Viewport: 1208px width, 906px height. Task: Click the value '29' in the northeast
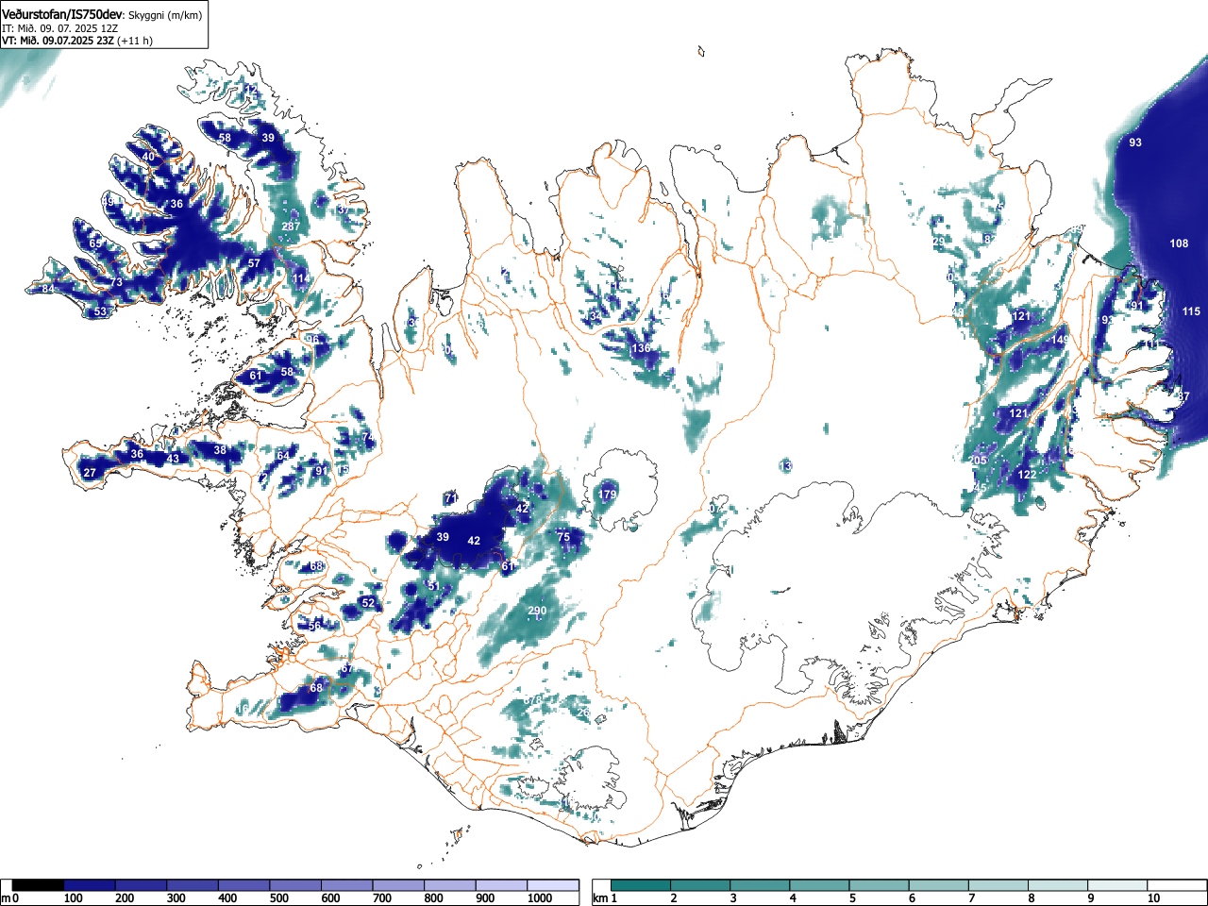[x=938, y=242]
